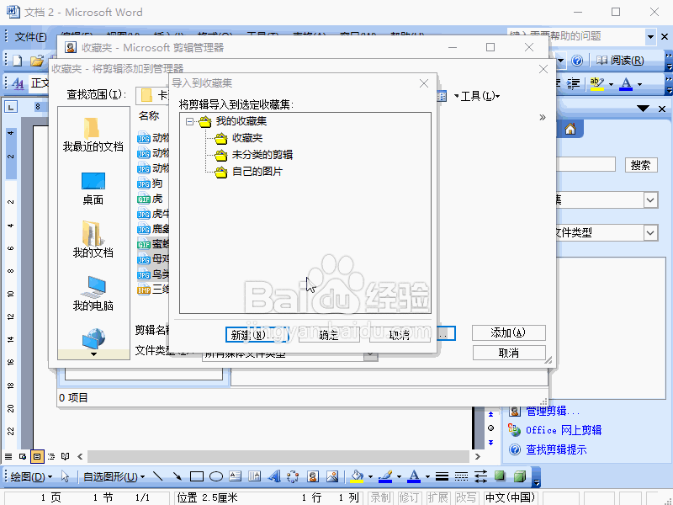Select 自己的图片 collection

pos(257,172)
